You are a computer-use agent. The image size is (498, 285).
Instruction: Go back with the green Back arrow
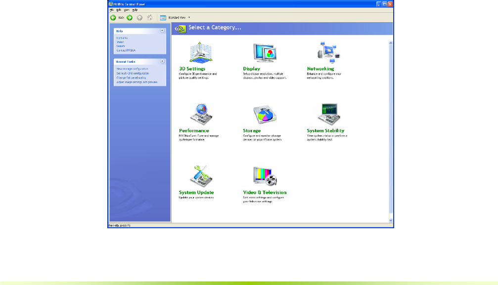tap(113, 18)
